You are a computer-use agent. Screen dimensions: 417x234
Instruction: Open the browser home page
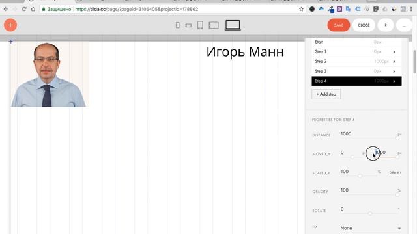[33, 9]
